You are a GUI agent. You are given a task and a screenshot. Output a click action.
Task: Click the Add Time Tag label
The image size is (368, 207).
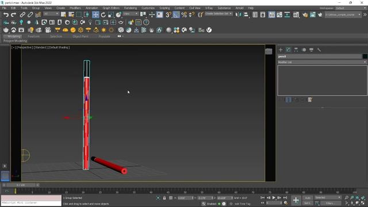point(243,204)
